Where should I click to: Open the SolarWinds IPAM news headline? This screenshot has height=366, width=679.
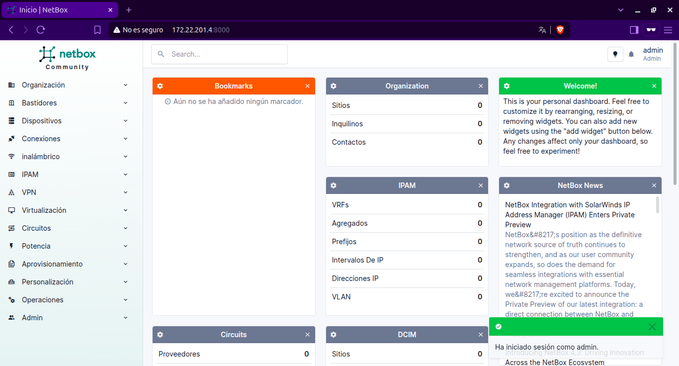point(570,215)
